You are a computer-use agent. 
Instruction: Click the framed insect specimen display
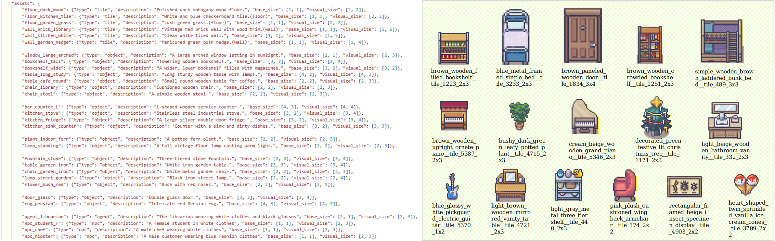684,187
